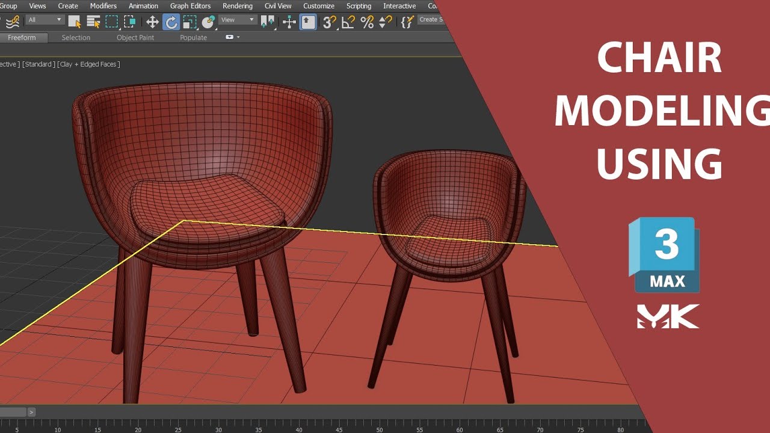Open the Animation menu
The height and width of the screenshot is (433, 770).
click(x=143, y=6)
